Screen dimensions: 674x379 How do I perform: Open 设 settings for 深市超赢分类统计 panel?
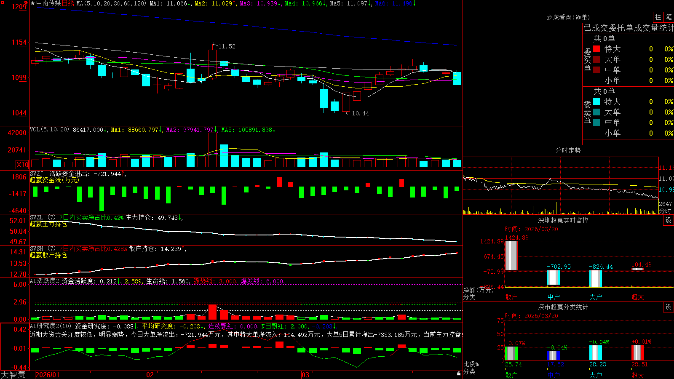669,307
